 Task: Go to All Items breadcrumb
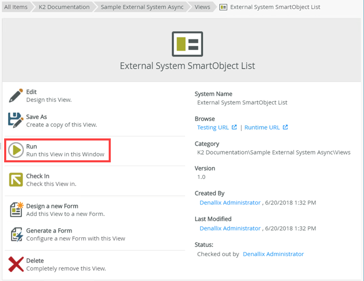point(15,7)
